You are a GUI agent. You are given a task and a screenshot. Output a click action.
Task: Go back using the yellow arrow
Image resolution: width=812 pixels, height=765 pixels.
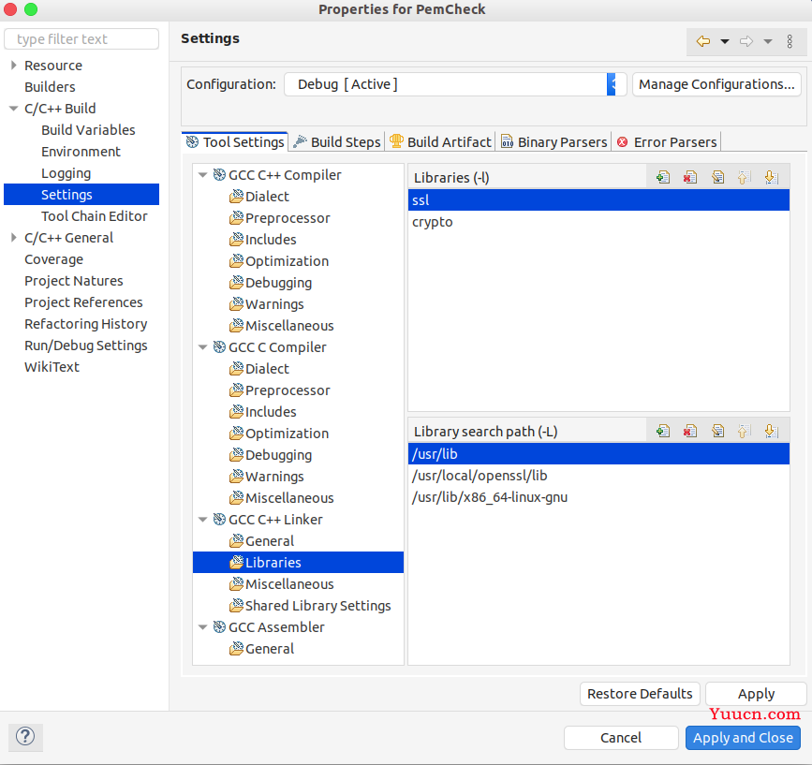(x=703, y=41)
